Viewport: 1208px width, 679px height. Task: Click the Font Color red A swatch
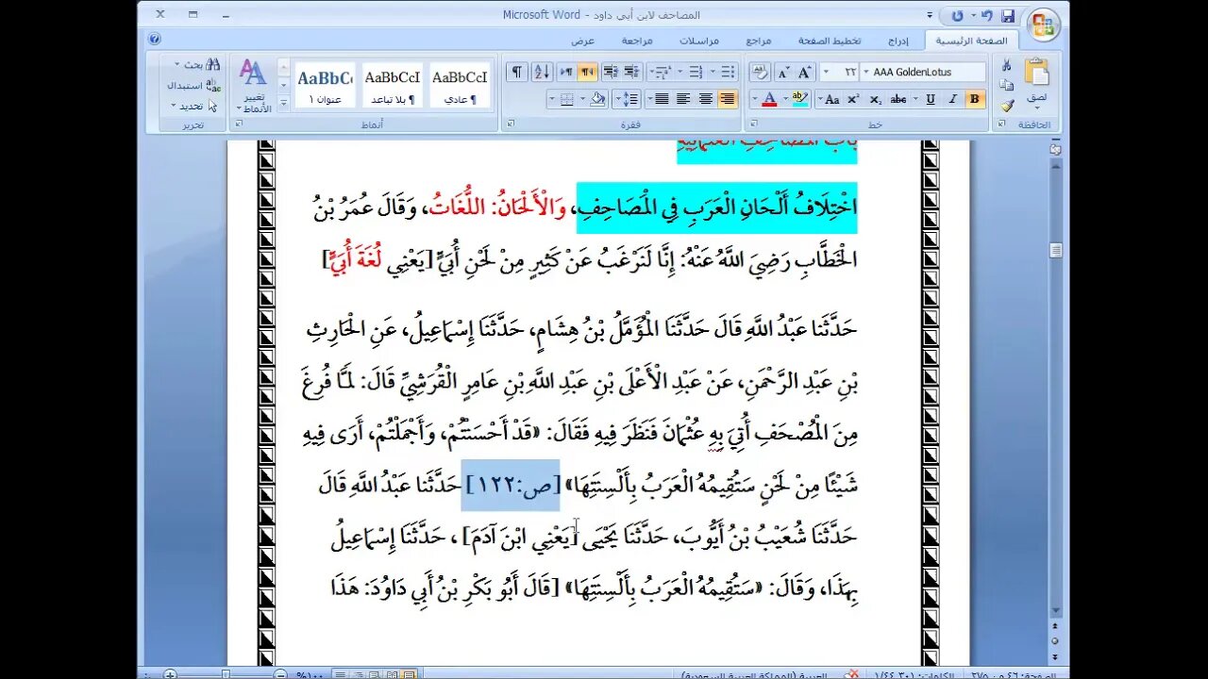[x=769, y=99]
